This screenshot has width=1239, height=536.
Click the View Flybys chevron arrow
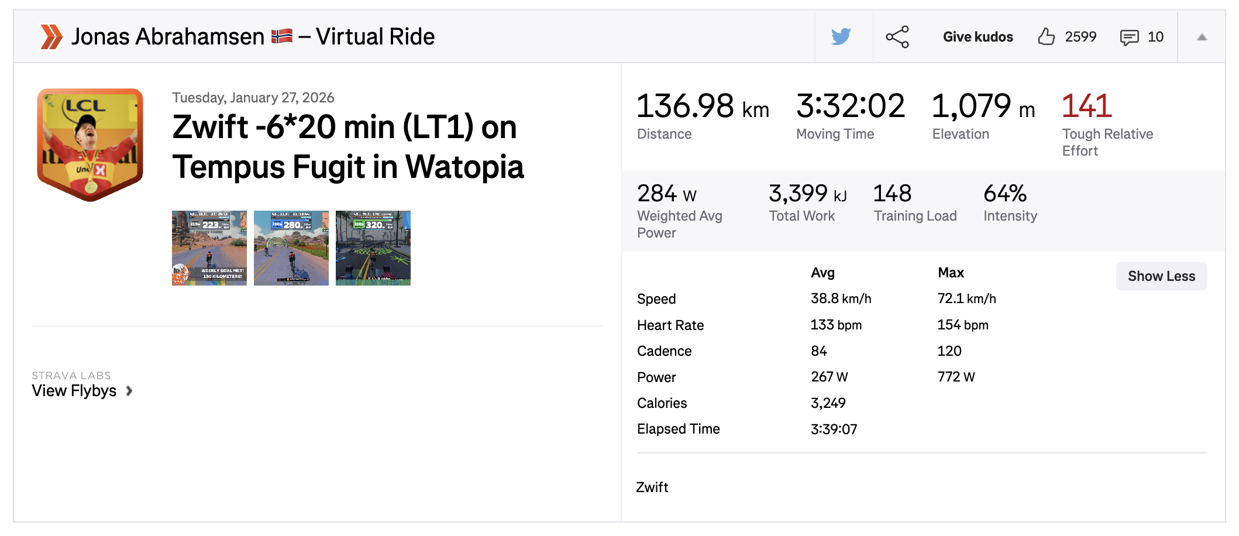coord(130,391)
